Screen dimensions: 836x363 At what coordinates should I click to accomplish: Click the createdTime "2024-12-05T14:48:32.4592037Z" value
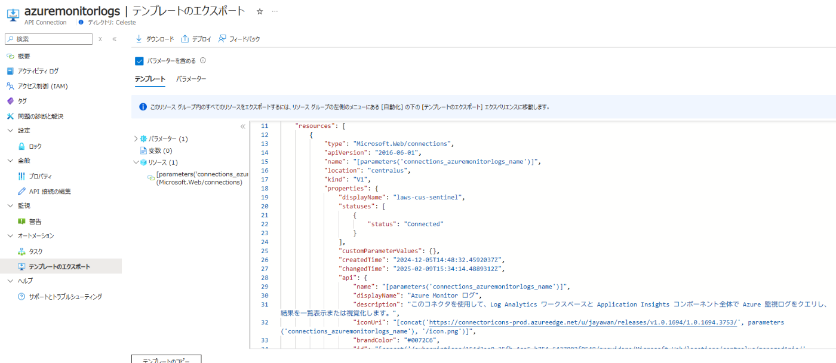pos(448,260)
